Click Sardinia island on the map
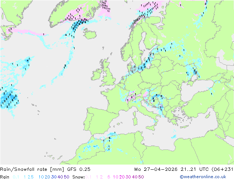Image resolution: width=234 pixels, height=180 pixels. [x=135, y=121]
